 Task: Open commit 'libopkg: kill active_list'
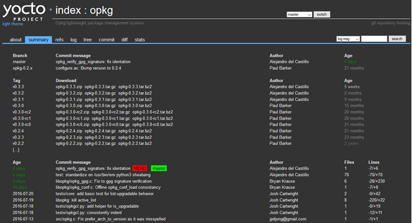tap(76, 200)
